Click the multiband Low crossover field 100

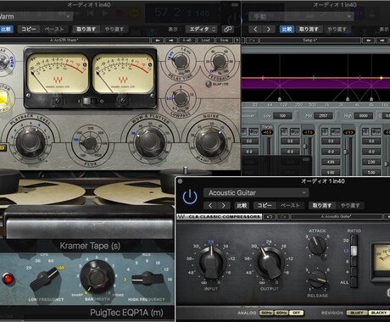coord(282,116)
